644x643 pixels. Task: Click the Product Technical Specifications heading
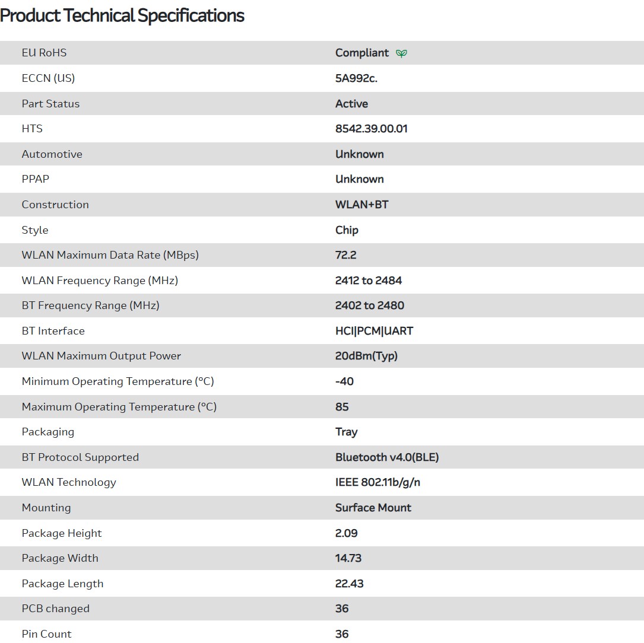coord(122,16)
